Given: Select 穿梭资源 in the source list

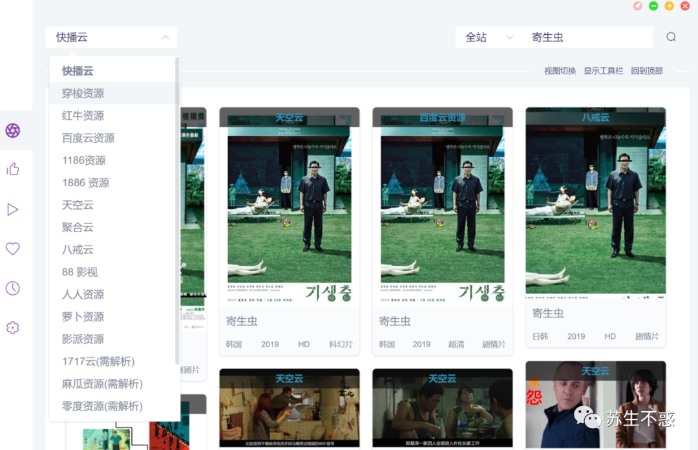Looking at the screenshot, I should point(112,93).
